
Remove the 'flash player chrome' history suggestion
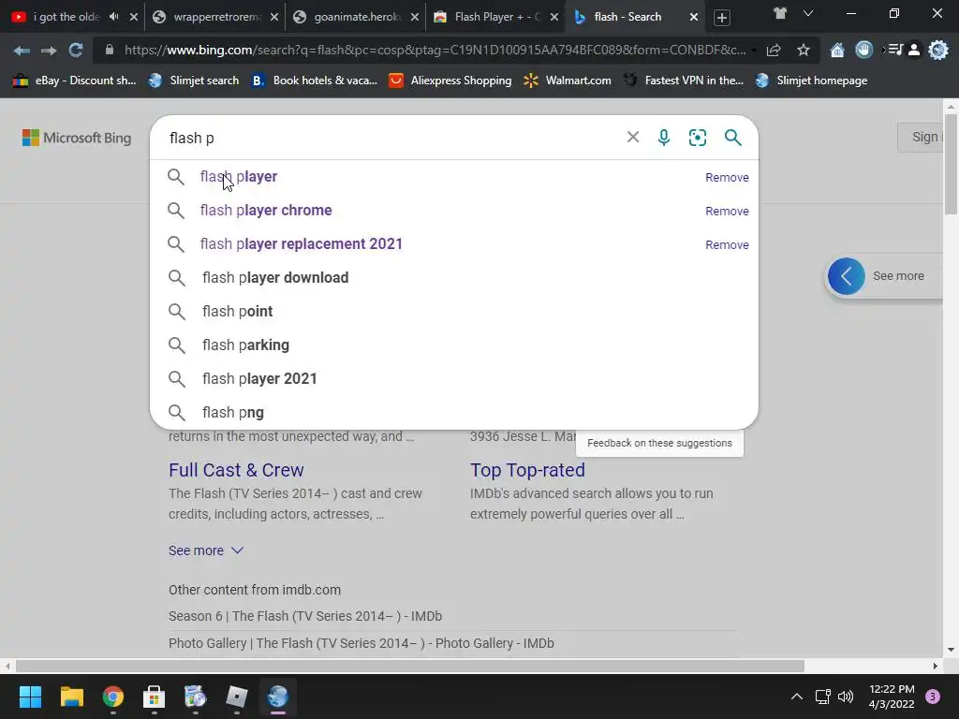tap(727, 211)
